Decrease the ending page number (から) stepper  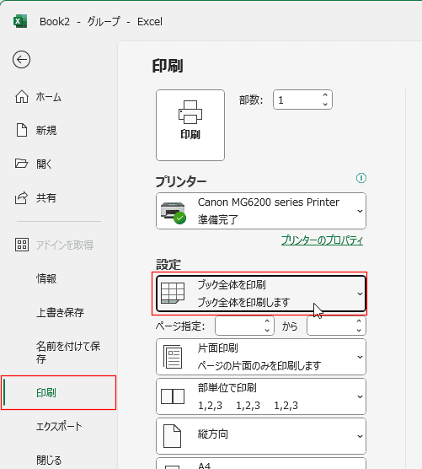(359, 330)
